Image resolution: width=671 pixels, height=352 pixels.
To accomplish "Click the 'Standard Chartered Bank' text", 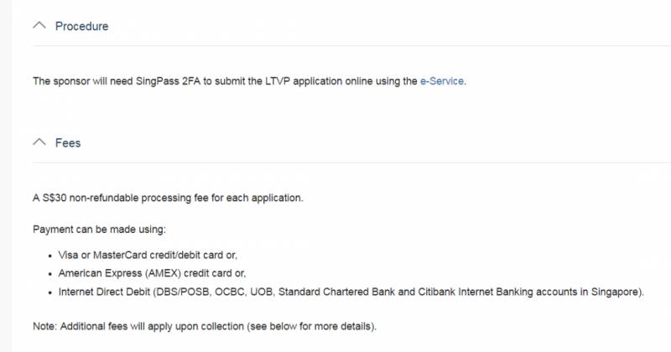I will 396,292.
